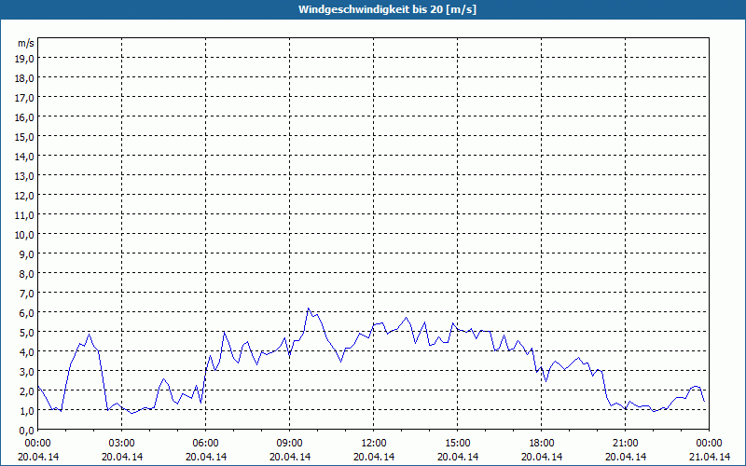The width and height of the screenshot is (746, 466).
Task: Select the 14,0 y-axis label
Action: (x=25, y=157)
